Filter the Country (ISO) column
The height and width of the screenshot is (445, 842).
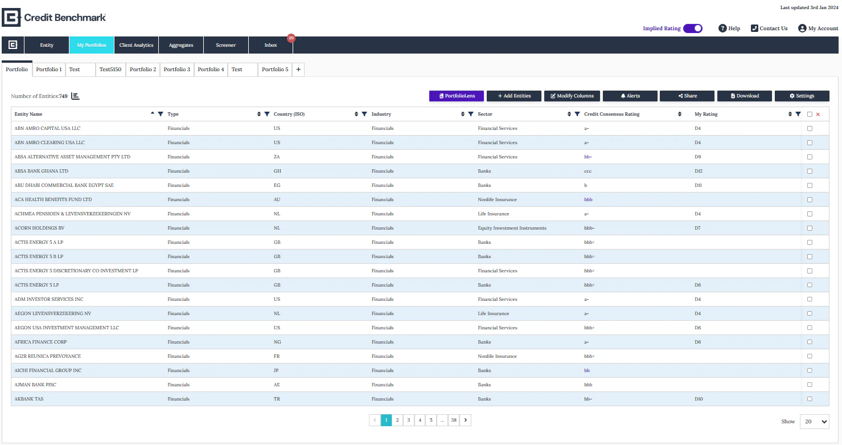coord(364,114)
